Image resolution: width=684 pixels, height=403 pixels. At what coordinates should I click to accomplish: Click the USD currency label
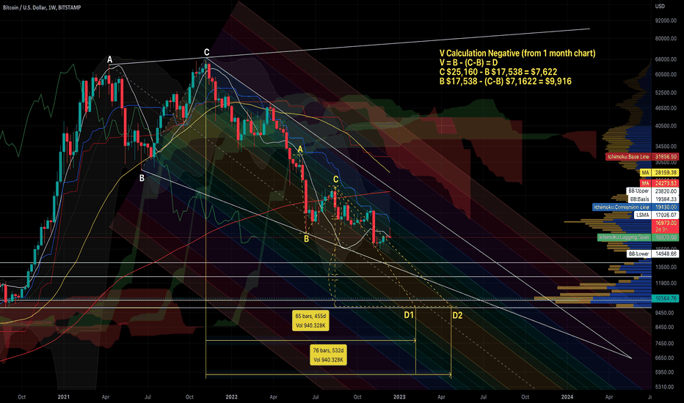tap(660, 6)
